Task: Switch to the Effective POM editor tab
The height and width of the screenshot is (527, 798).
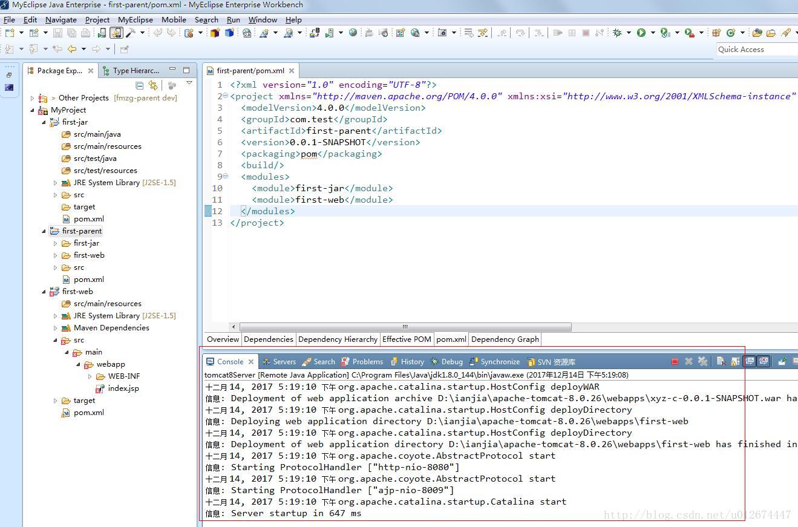Action: [407, 339]
